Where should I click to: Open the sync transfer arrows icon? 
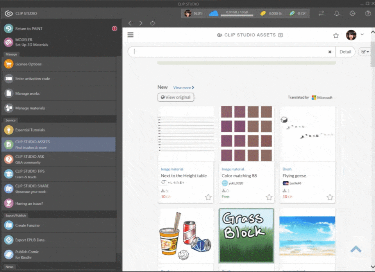(x=321, y=13)
